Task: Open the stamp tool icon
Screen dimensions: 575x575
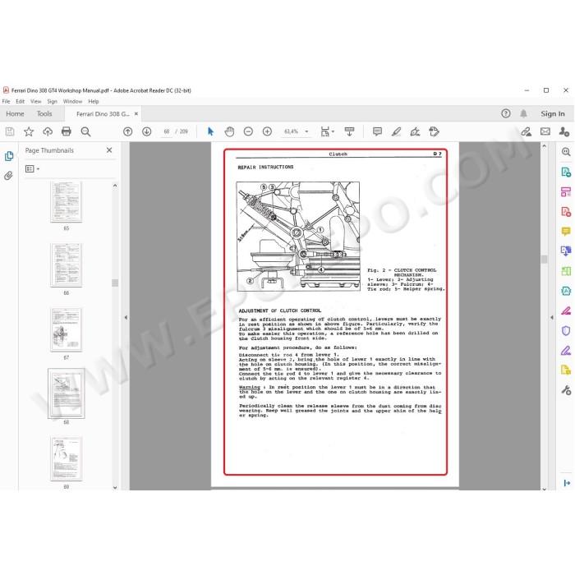Action: [x=435, y=131]
